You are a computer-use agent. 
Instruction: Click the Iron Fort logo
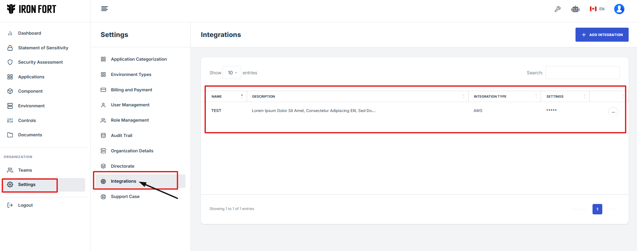click(x=32, y=9)
